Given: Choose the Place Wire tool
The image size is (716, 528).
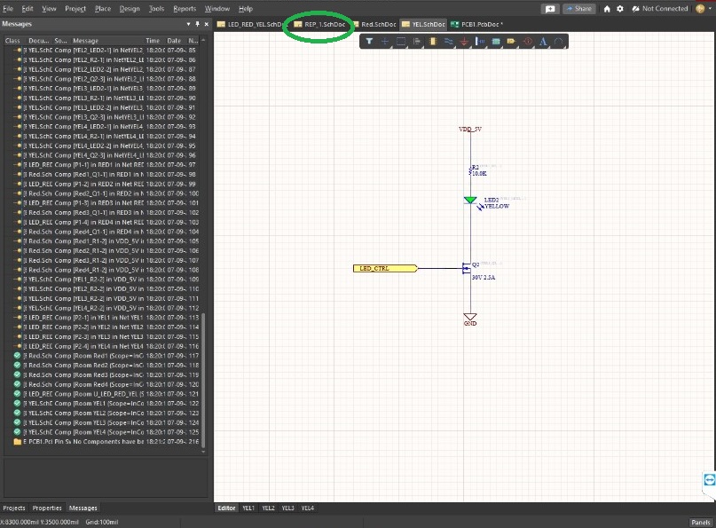Looking at the screenshot, I should click(448, 42).
